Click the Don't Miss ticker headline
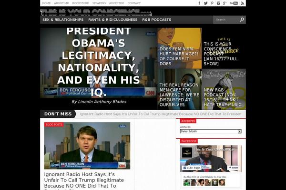Image resolution: width=286 pixels, height=190 pixels. 161,114
